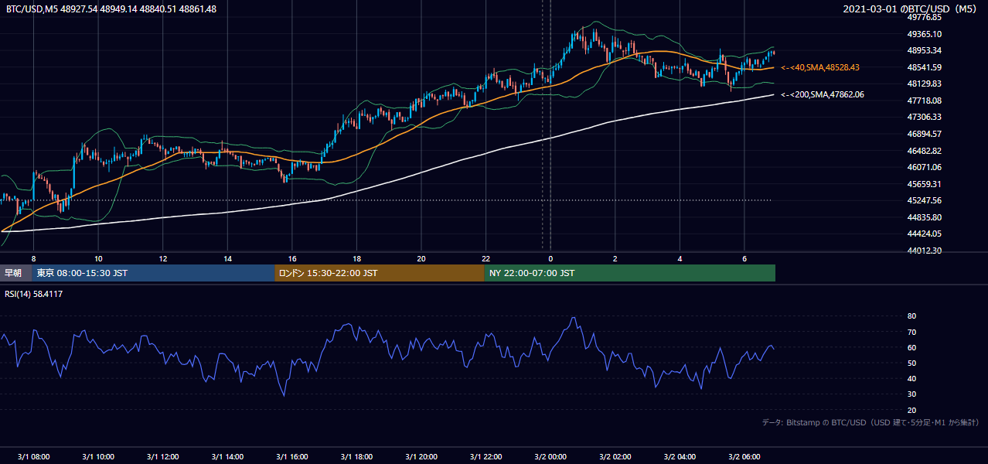Click the hour tick 16 on price chart
This screenshot has height=464, width=988.
[292, 258]
